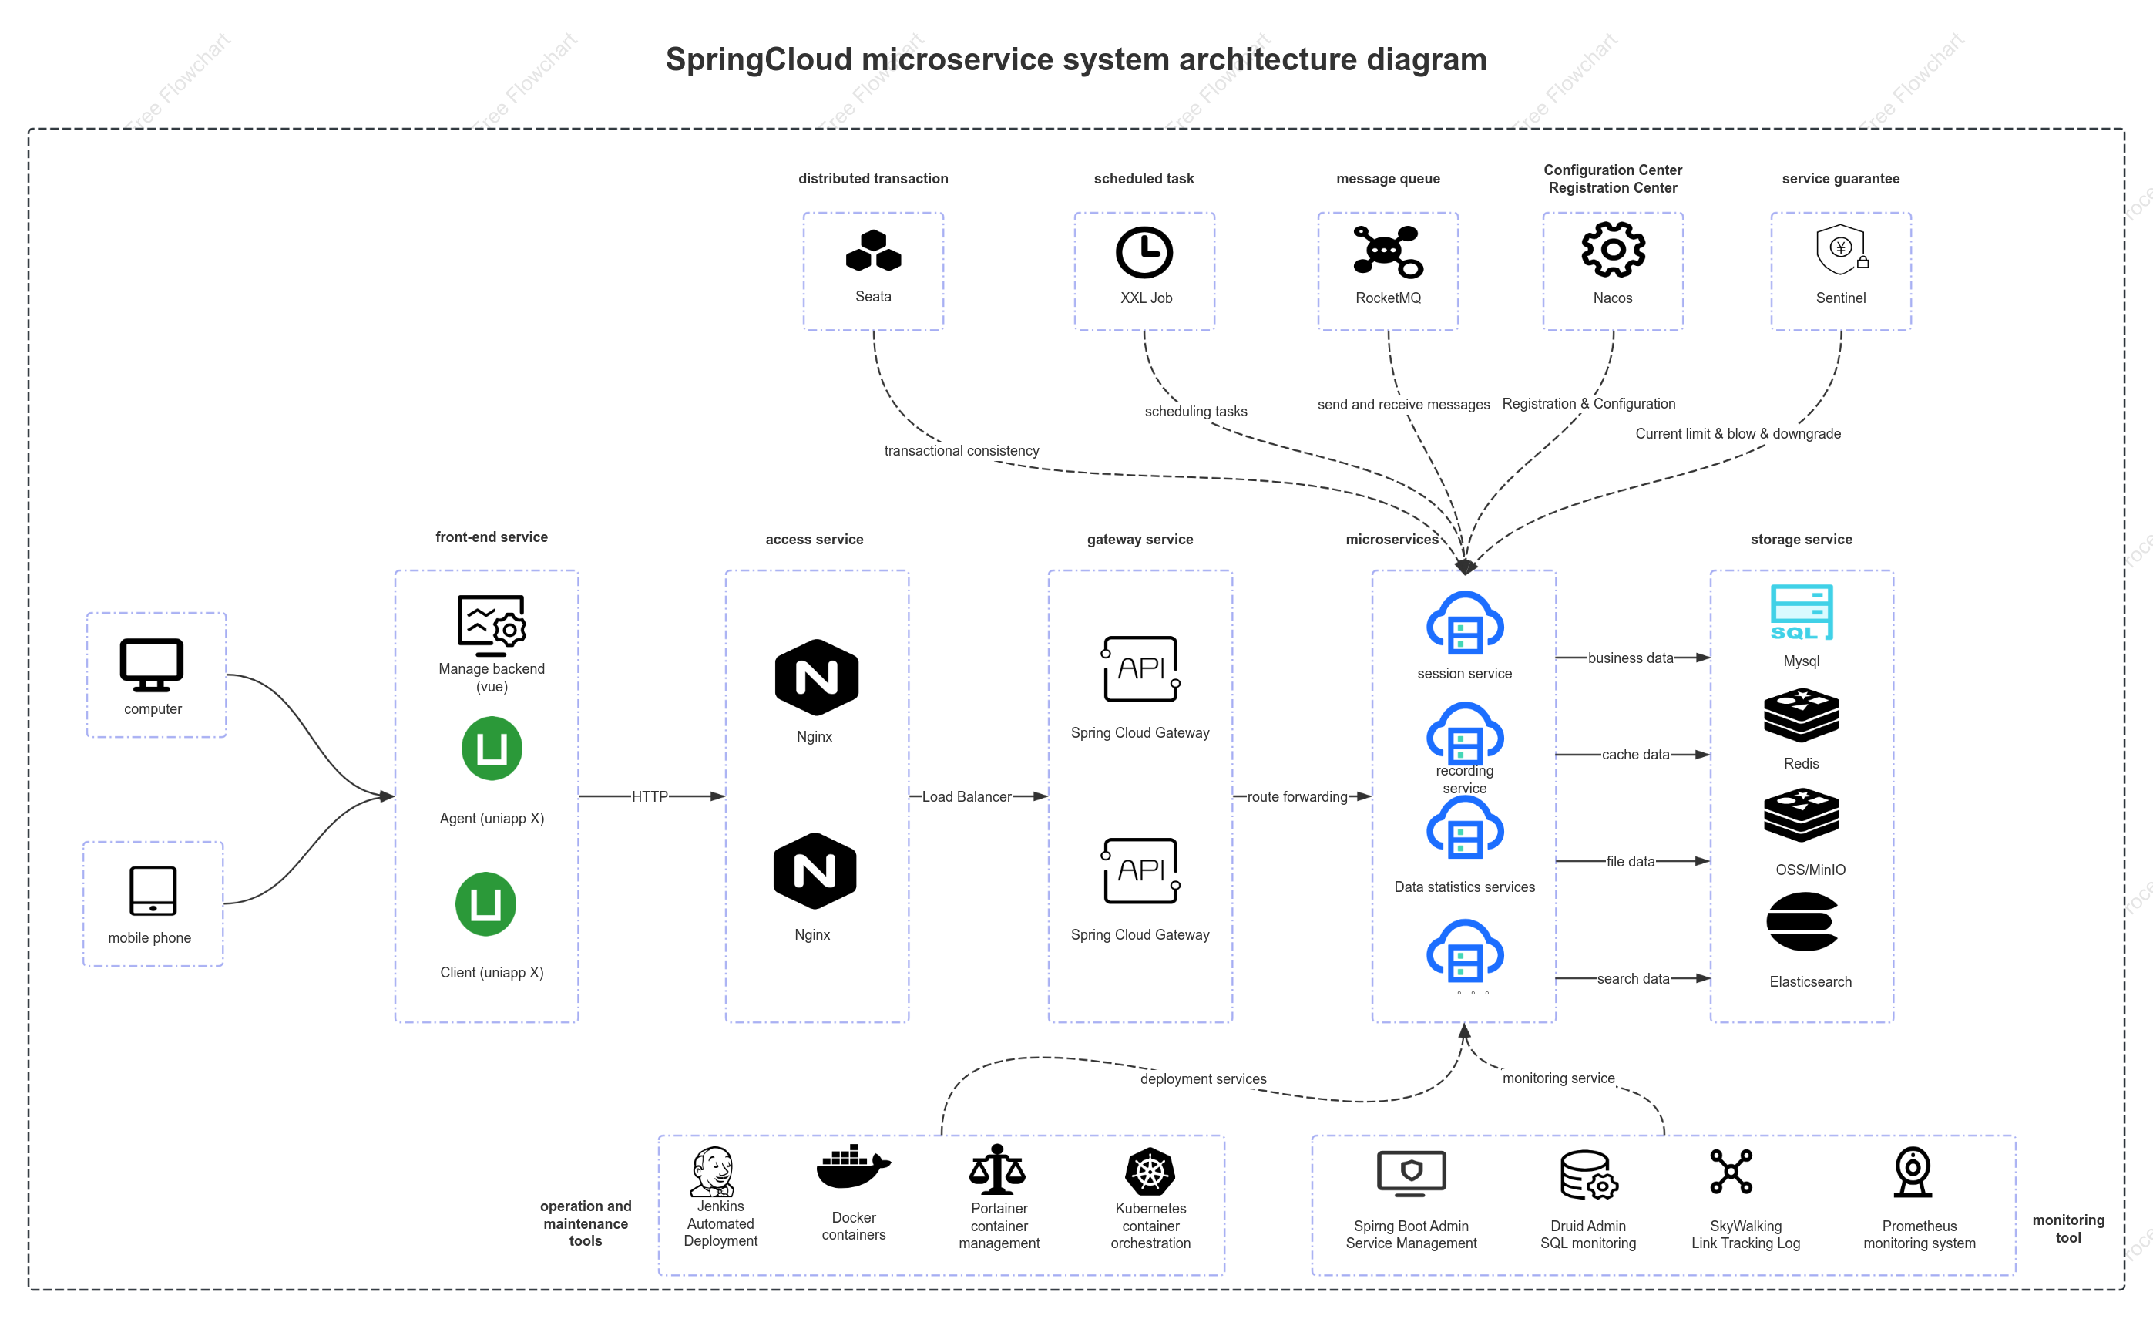Click the Elasticsearch icon

(x=1802, y=921)
